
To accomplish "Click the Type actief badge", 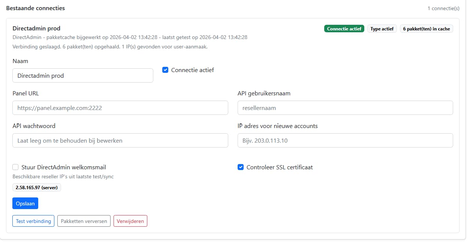I will pos(382,29).
